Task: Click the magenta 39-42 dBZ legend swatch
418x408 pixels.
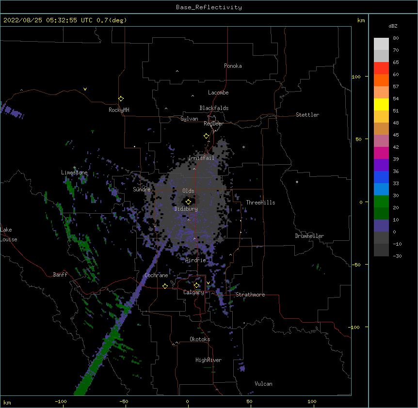Action: [x=381, y=153]
